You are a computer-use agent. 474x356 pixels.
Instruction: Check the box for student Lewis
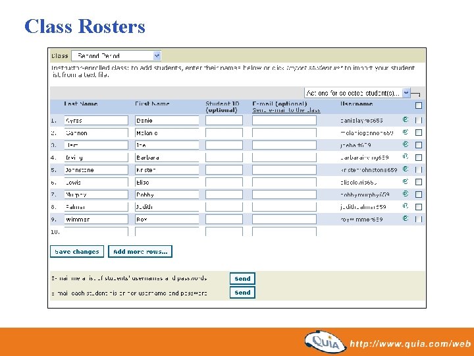click(419, 182)
